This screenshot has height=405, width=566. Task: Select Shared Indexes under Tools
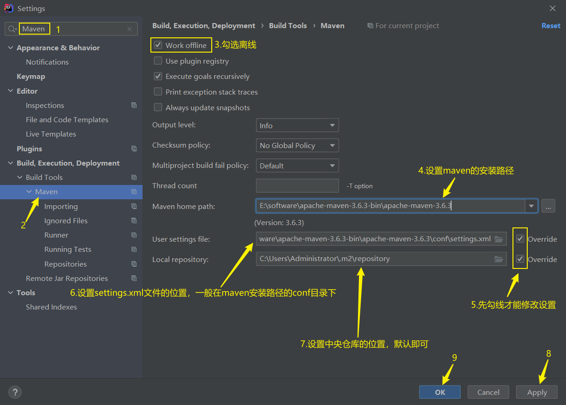(51, 307)
